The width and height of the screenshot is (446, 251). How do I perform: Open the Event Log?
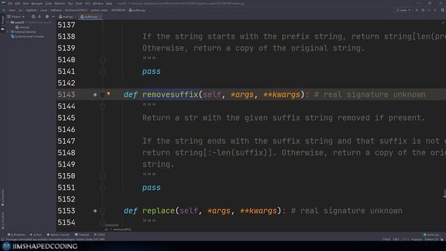[431, 235]
